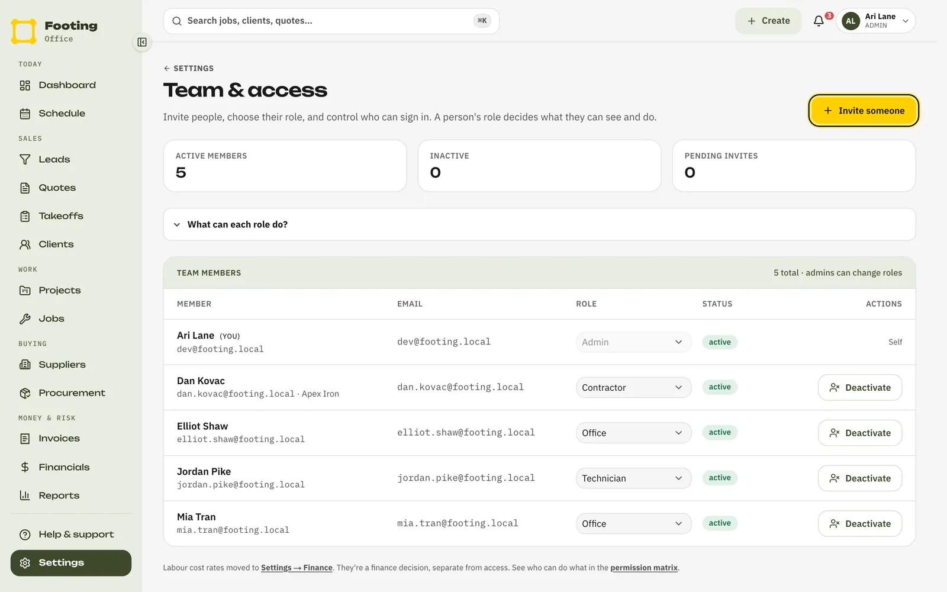
Task: Go back via the SETTINGS breadcrumb
Action: pyautogui.click(x=189, y=68)
